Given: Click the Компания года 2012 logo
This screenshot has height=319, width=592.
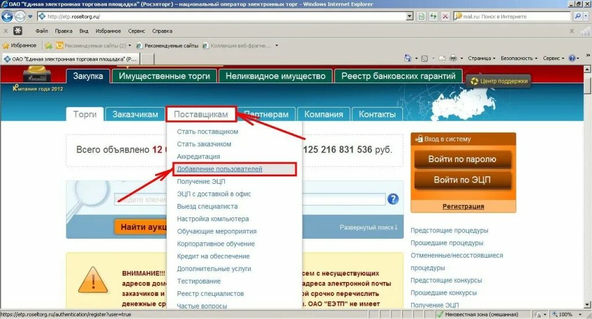Looking at the screenshot, I should tap(38, 79).
